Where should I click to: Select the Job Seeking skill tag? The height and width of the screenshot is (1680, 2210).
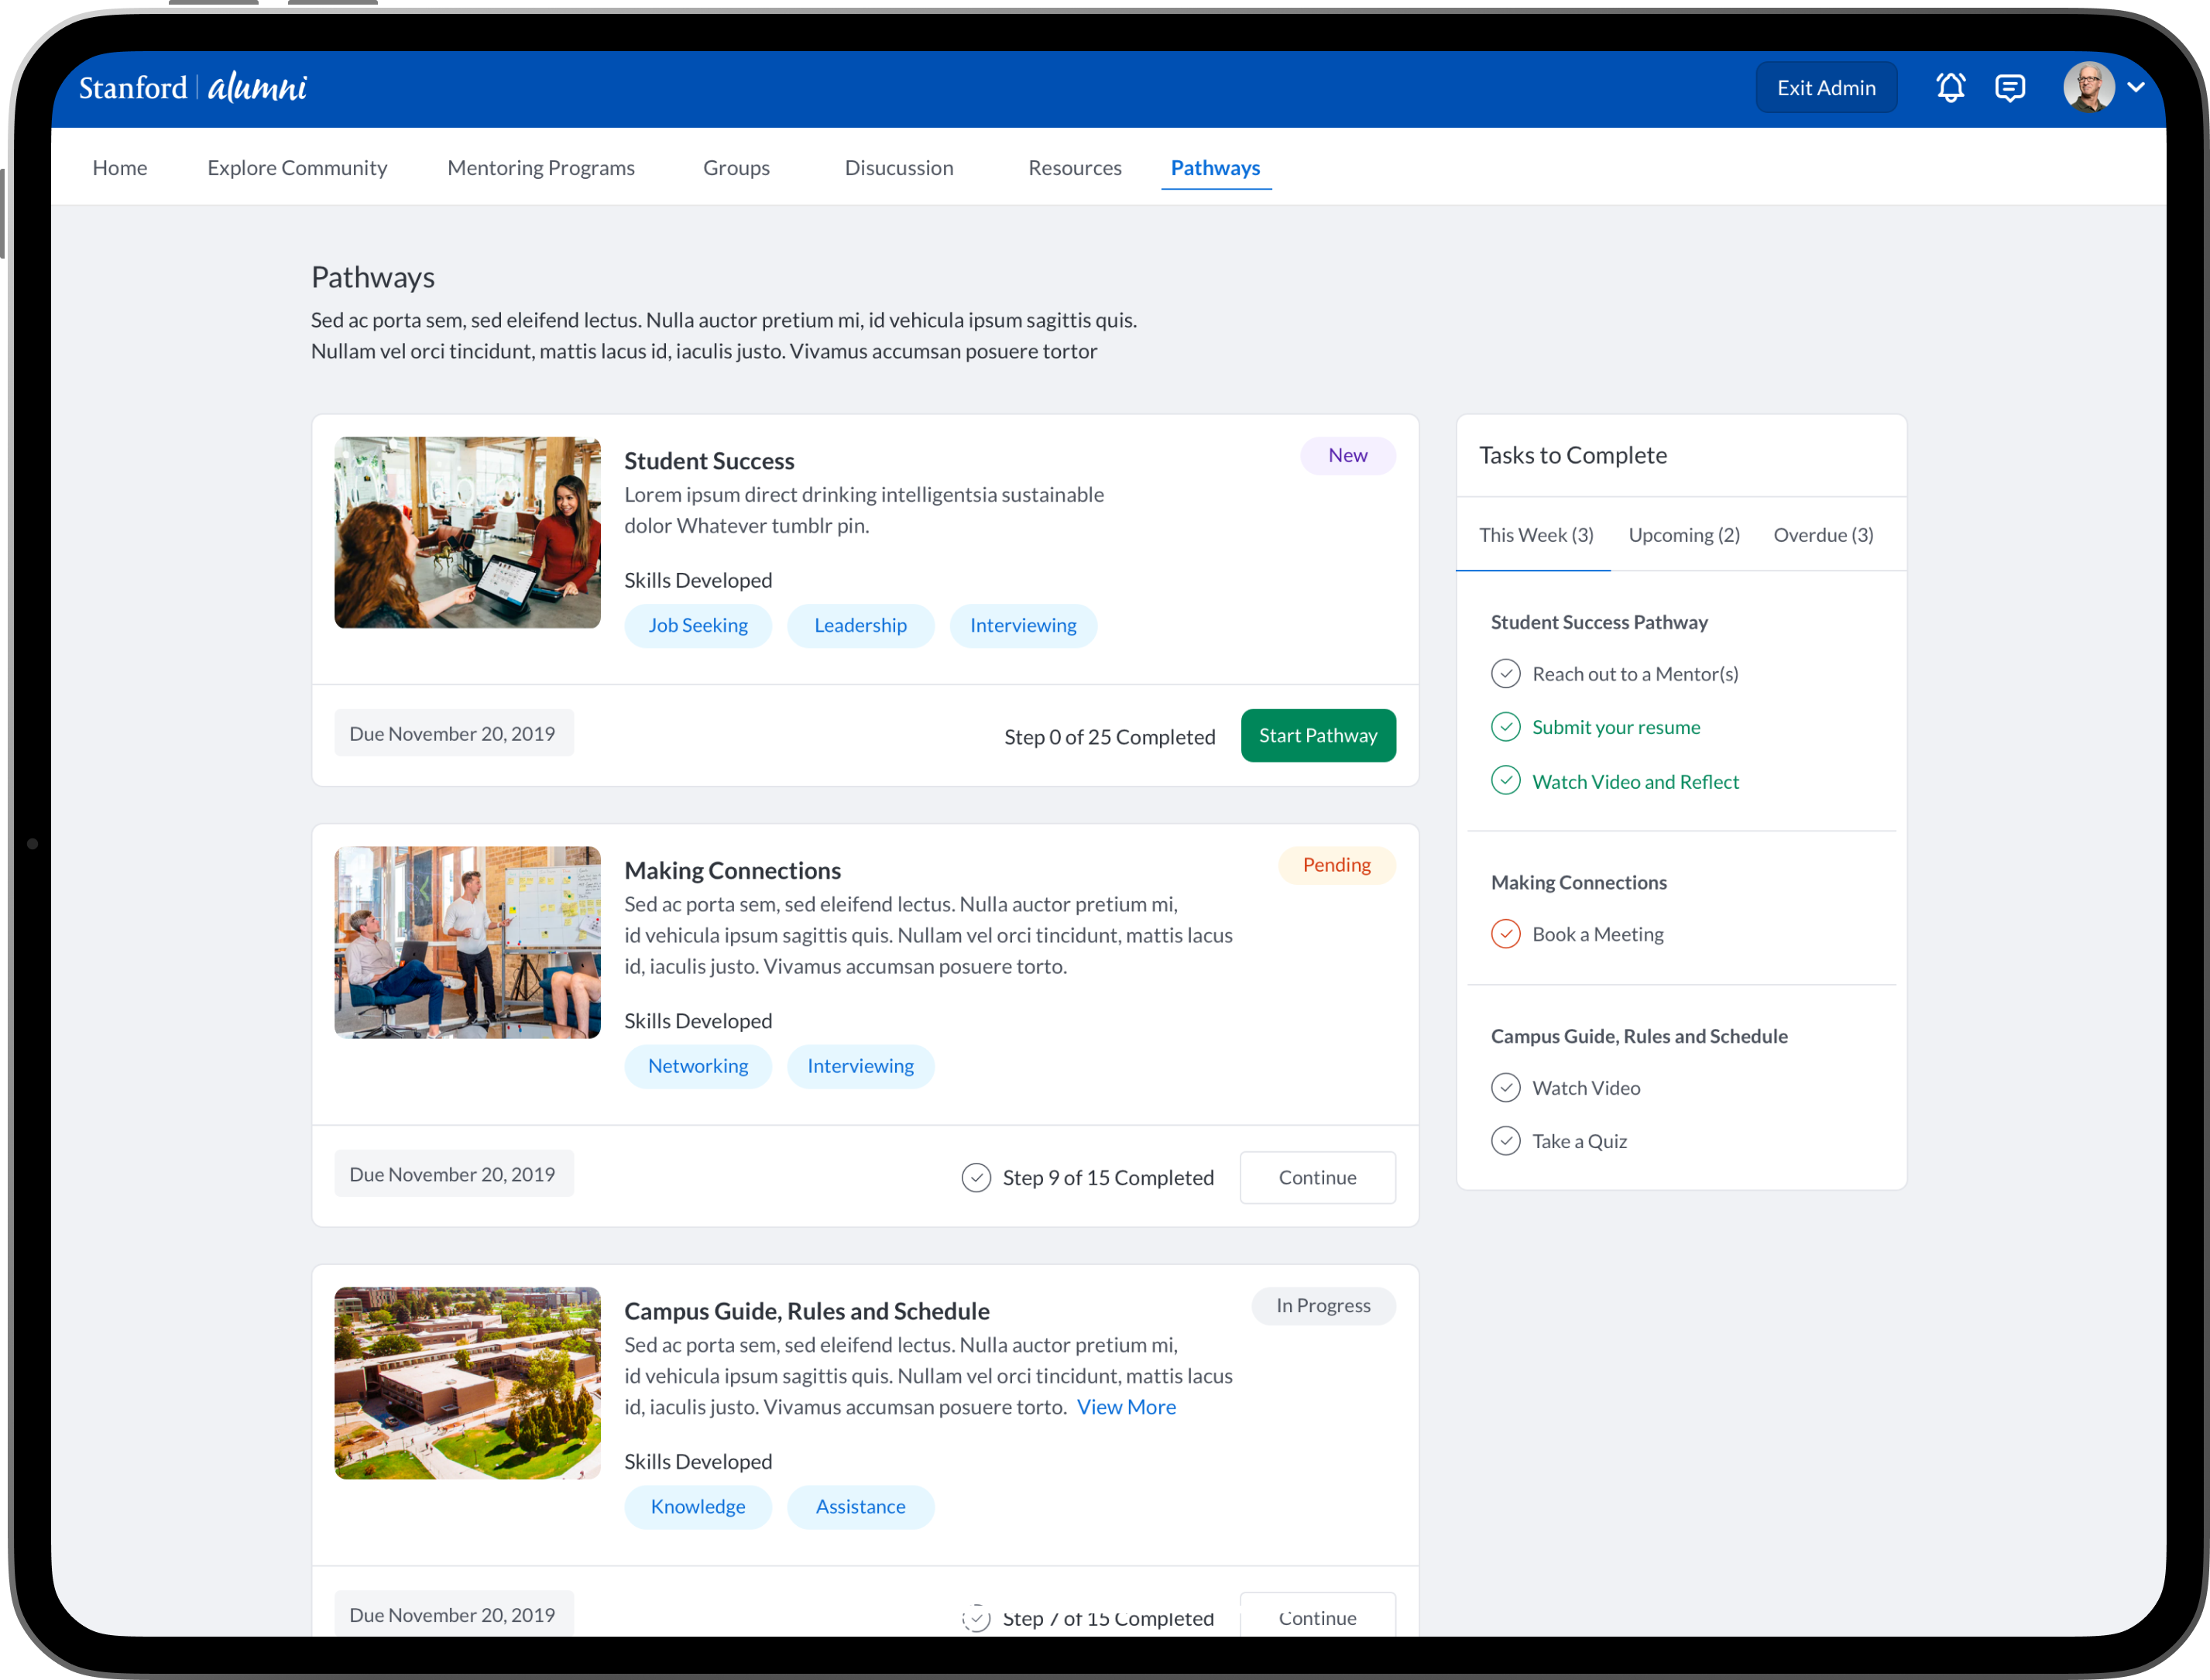(x=698, y=625)
